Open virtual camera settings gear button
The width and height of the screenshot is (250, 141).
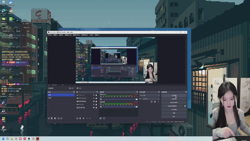[x=185, y=106]
